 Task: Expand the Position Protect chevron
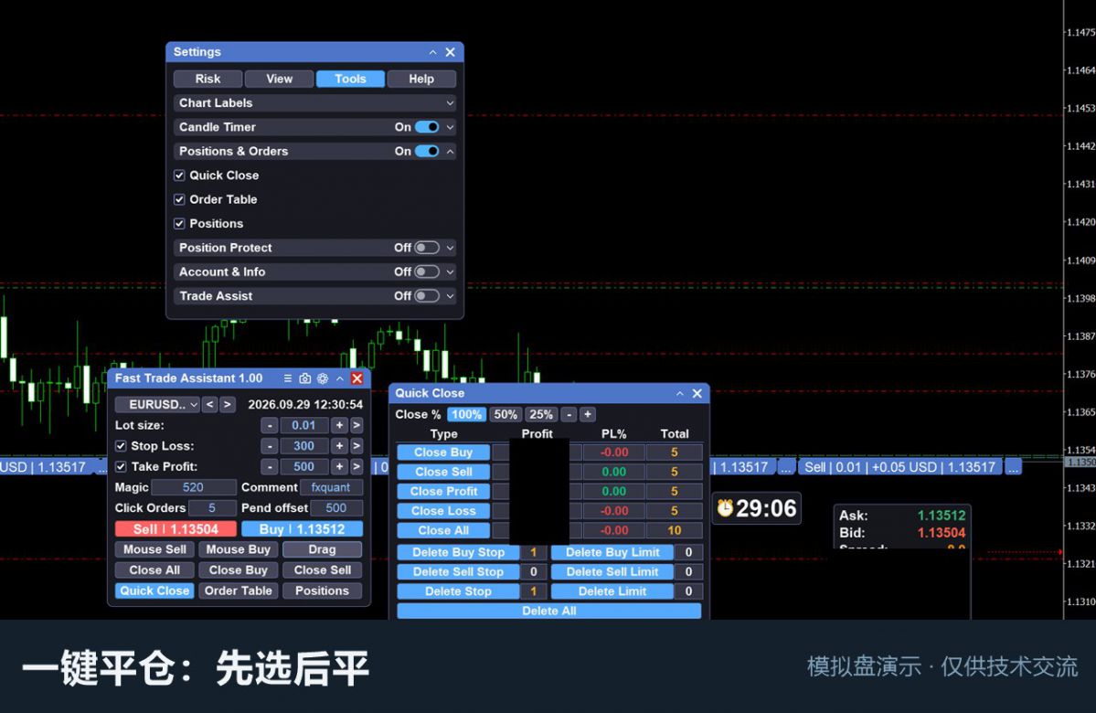pos(450,248)
